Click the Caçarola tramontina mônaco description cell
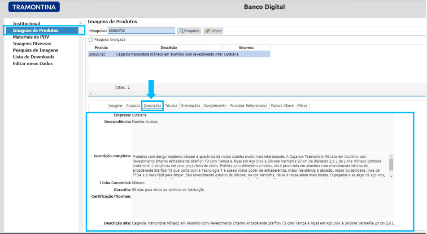This screenshot has height=234, width=427. [x=170, y=54]
